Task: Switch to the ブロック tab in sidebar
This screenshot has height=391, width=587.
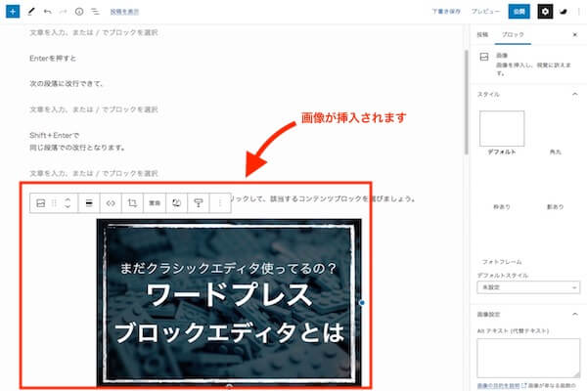Action: tap(513, 34)
